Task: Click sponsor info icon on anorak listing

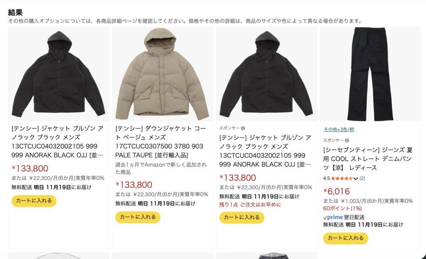Action: [243, 128]
